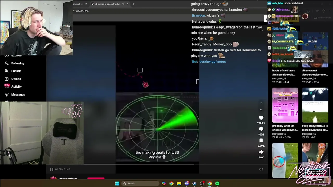Open File Explorer from the taskbar
The width and height of the screenshot is (333, 187).
pos(179,184)
